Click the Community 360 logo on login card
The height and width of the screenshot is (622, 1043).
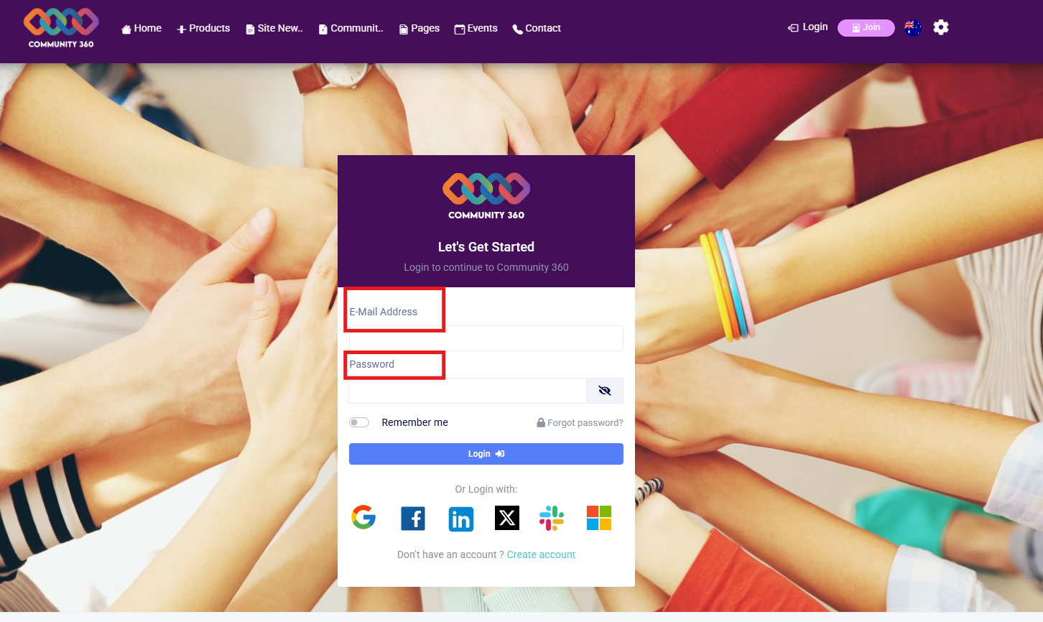click(486, 196)
